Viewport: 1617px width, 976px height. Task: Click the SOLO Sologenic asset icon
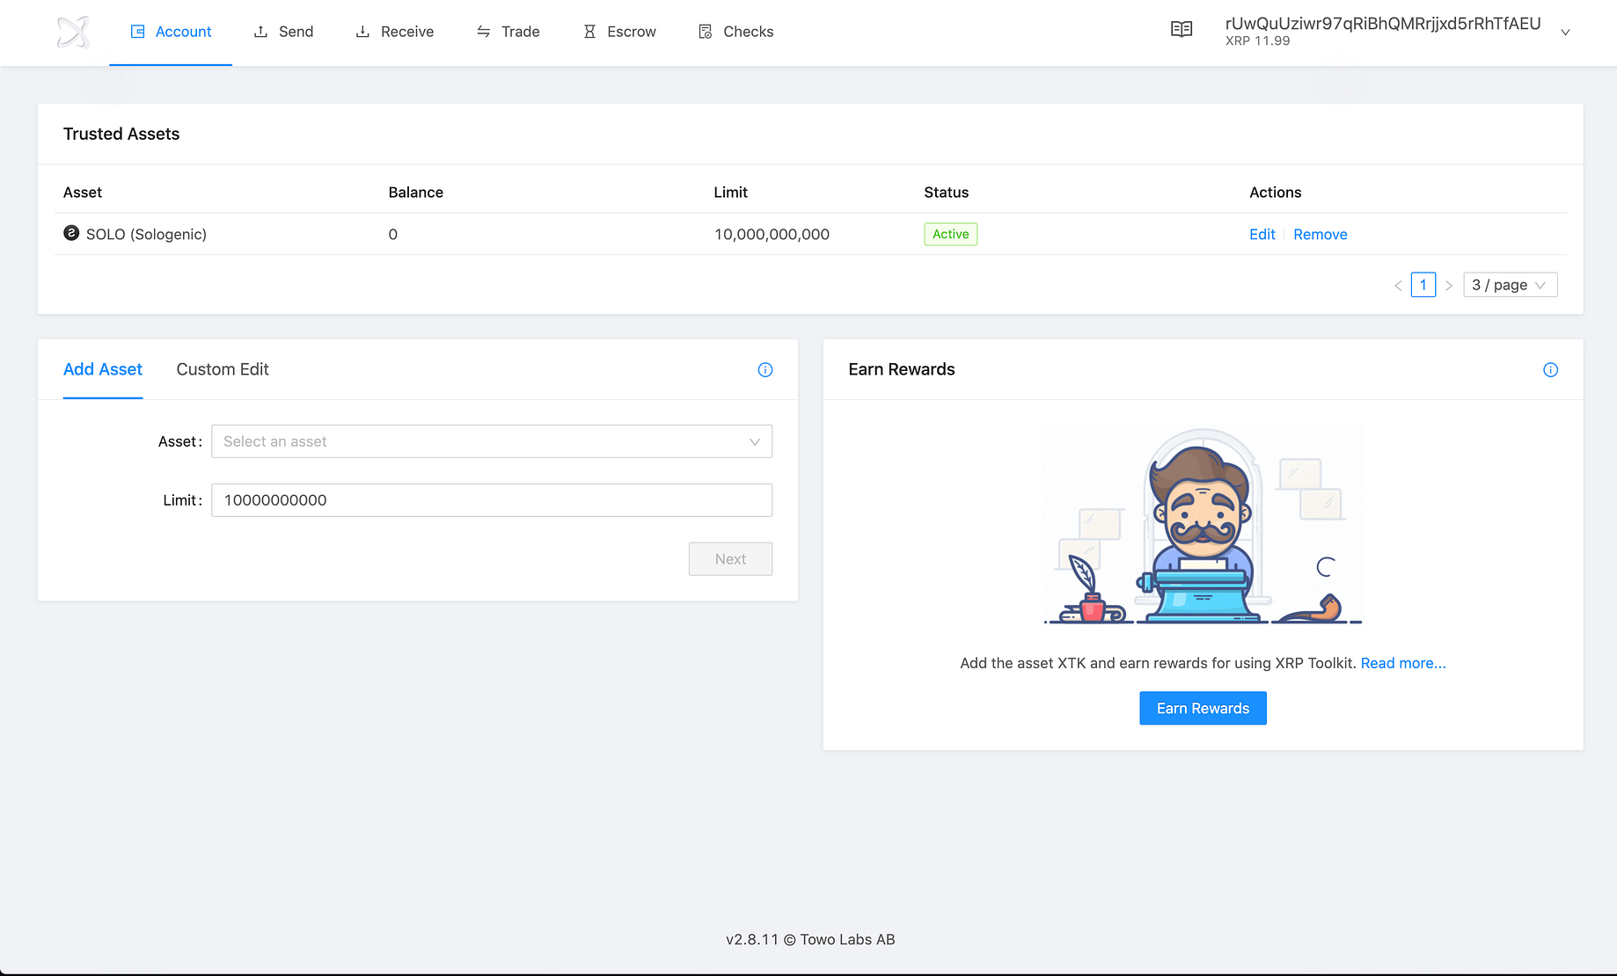(x=71, y=233)
